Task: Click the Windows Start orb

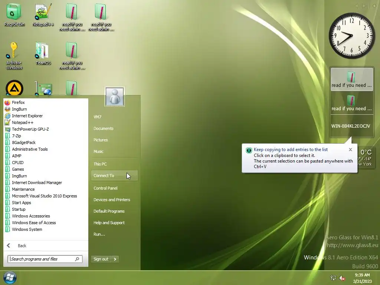Action: tap(10, 278)
